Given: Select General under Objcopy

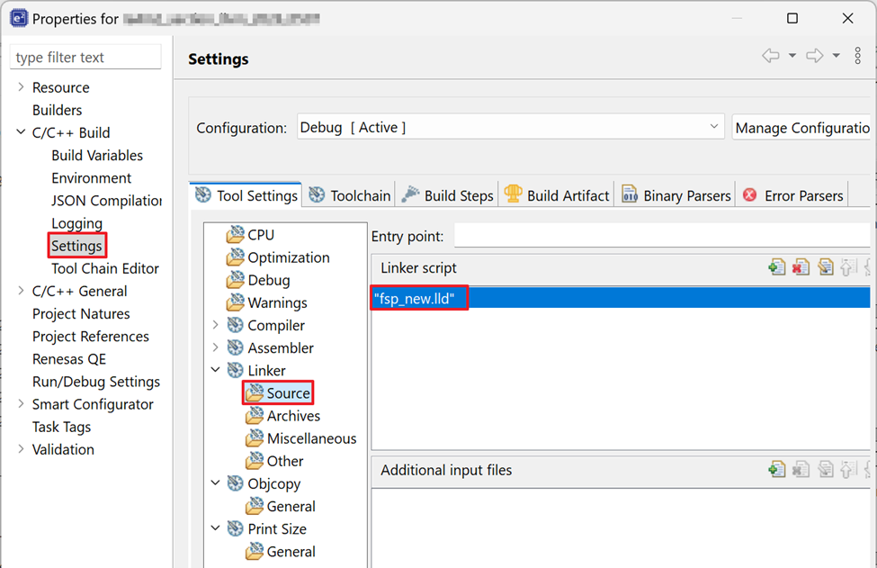Looking at the screenshot, I should (x=281, y=506).
